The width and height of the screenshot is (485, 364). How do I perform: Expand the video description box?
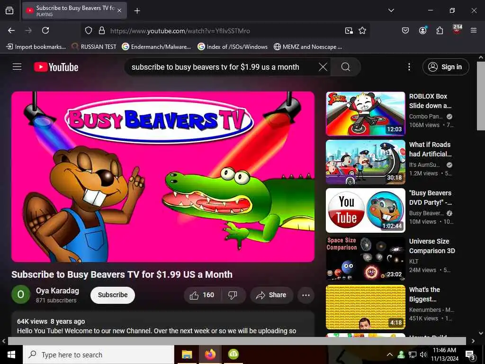click(163, 324)
